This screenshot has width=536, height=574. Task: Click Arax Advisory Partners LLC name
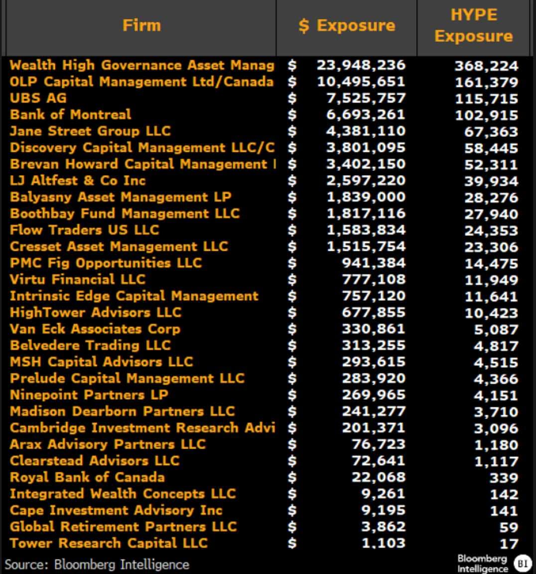108,444
